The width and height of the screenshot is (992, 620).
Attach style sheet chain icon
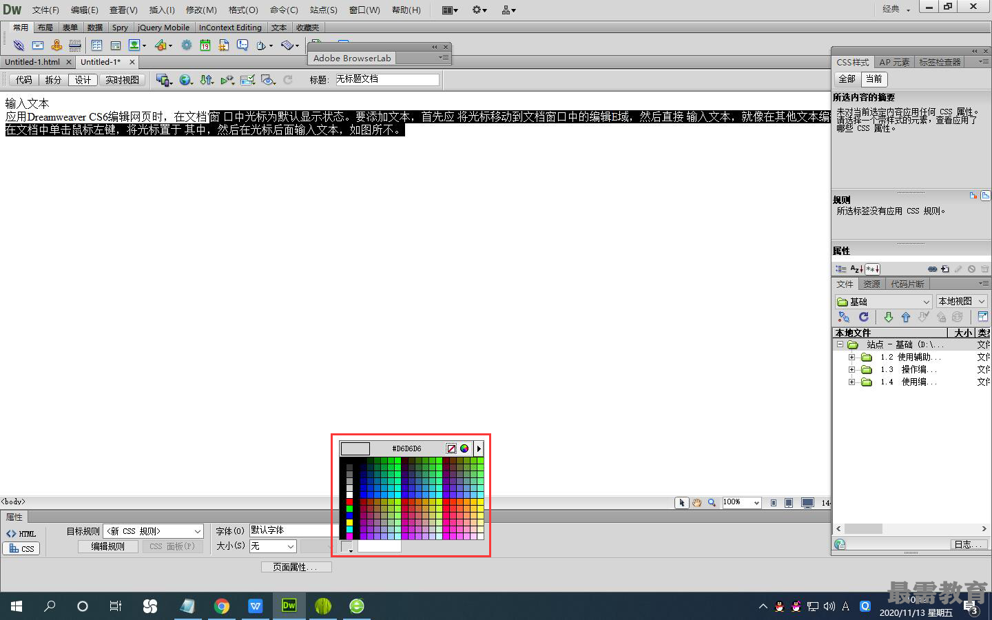[x=932, y=269]
